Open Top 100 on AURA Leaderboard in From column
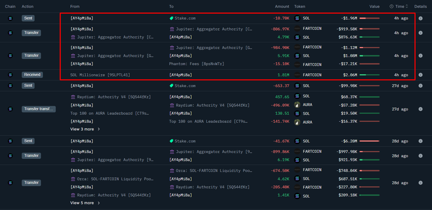The width and height of the screenshot is (432, 210). point(109,113)
